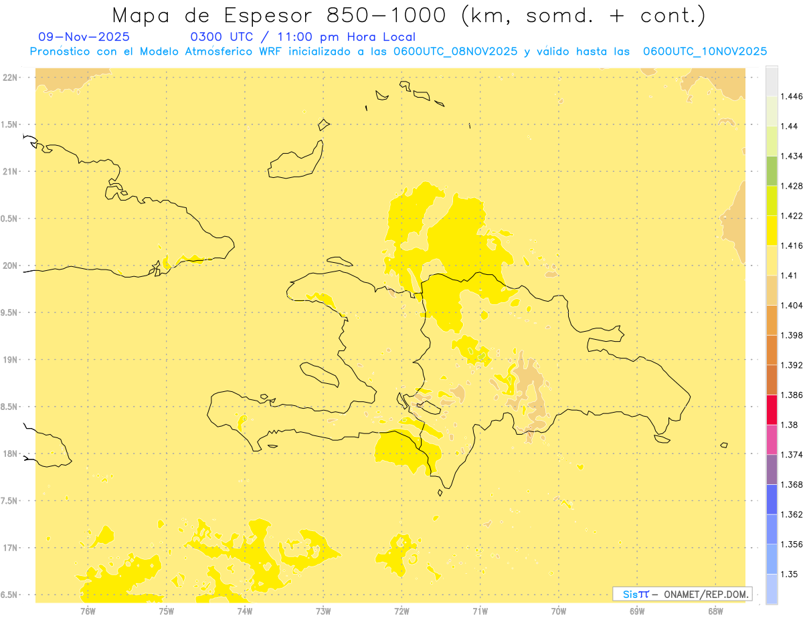This screenshot has height=620, width=803.
Task: Click the longitude label "69W"
Action: 637,611
